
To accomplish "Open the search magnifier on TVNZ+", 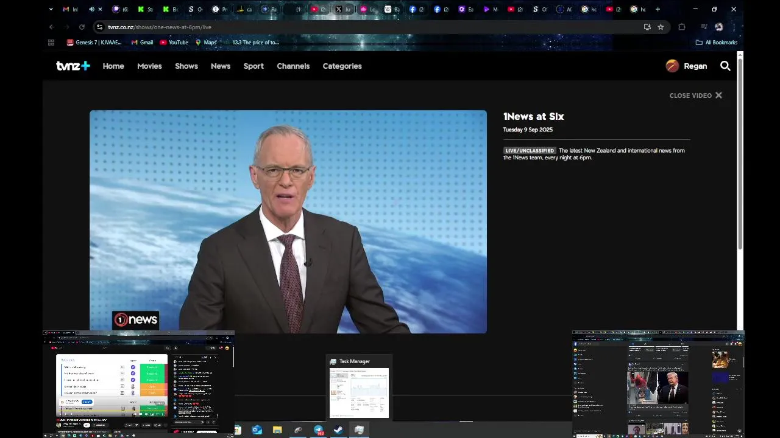I will coord(725,66).
